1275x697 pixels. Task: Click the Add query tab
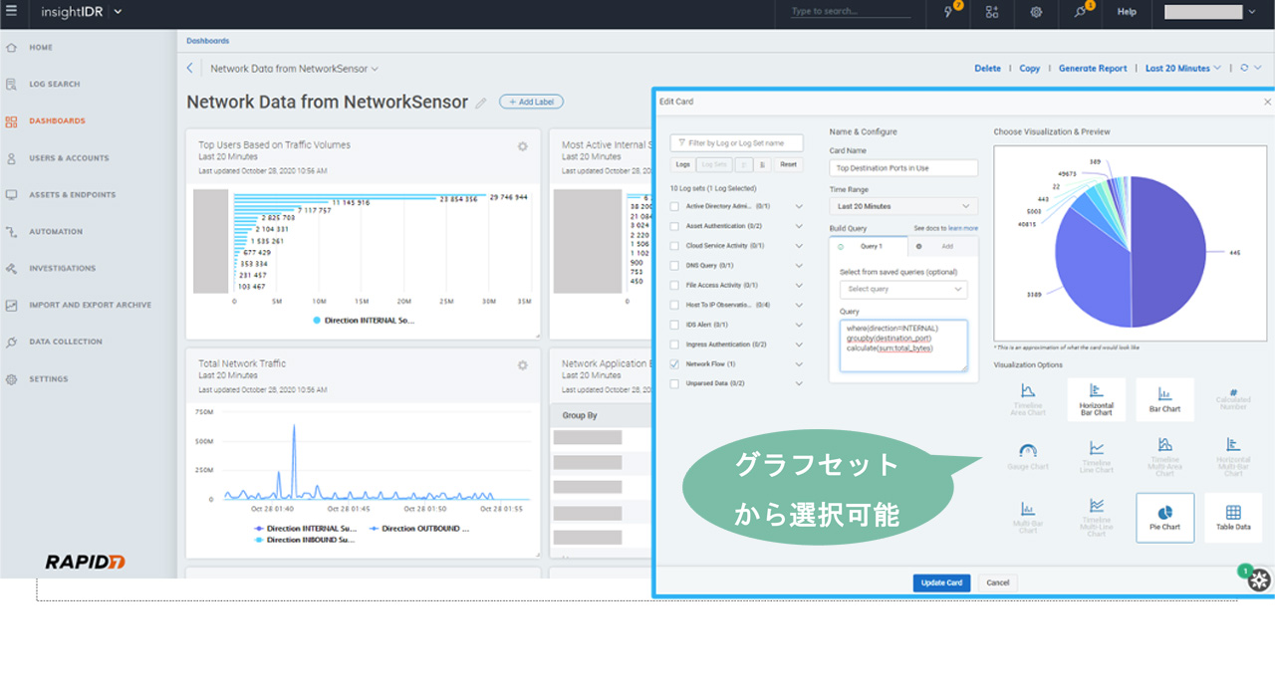[942, 245]
